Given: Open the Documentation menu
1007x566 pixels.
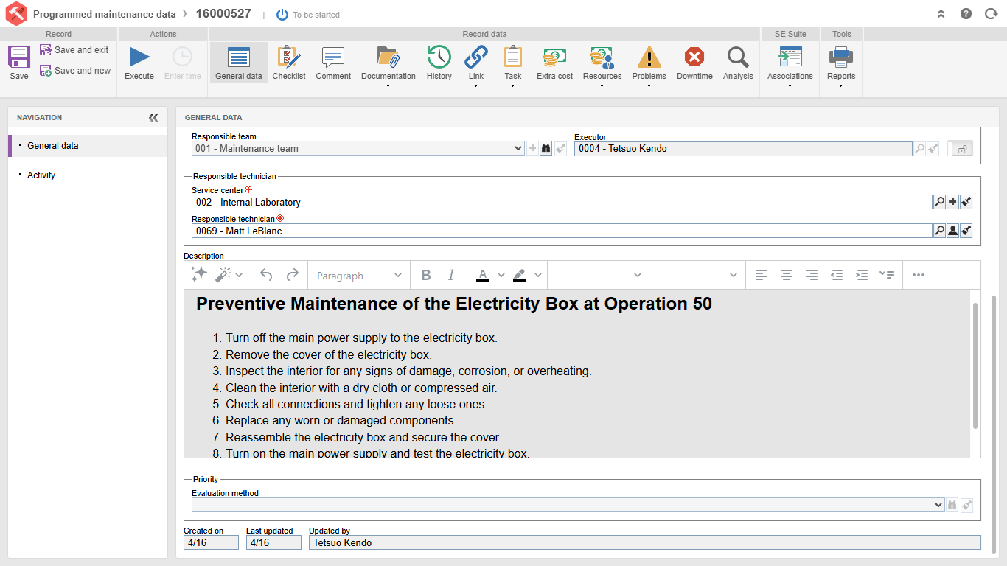Looking at the screenshot, I should click(388, 66).
